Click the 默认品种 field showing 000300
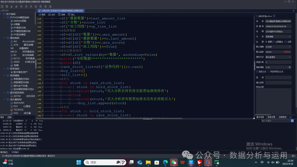The width and height of the screenshot is (297, 167). pyautogui.click(x=278, y=52)
